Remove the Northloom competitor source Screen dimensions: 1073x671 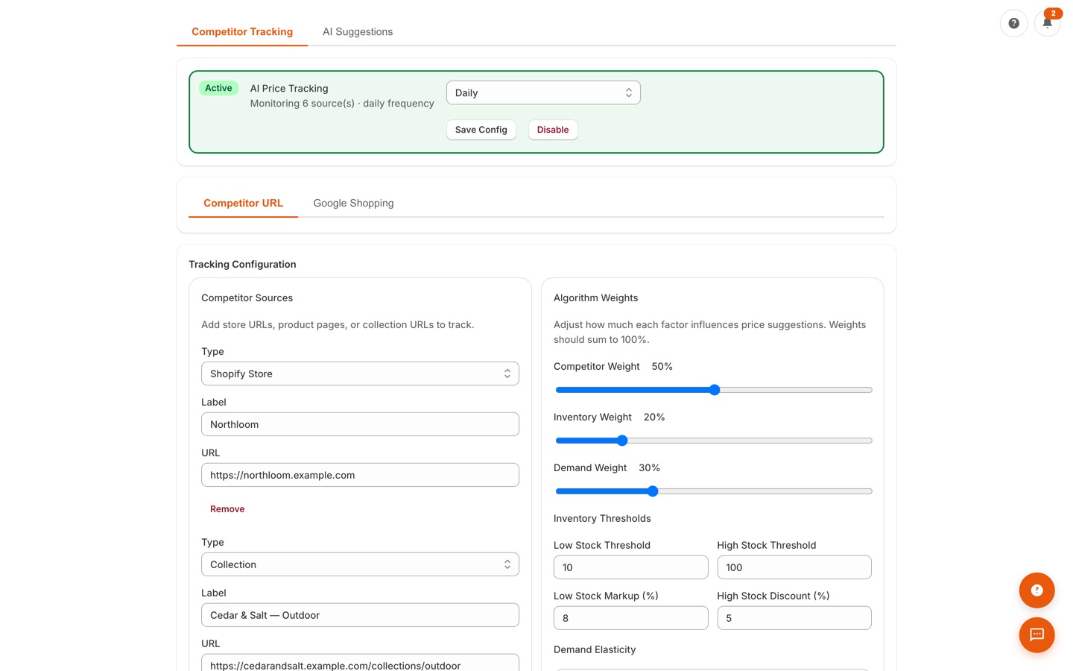[x=227, y=509]
